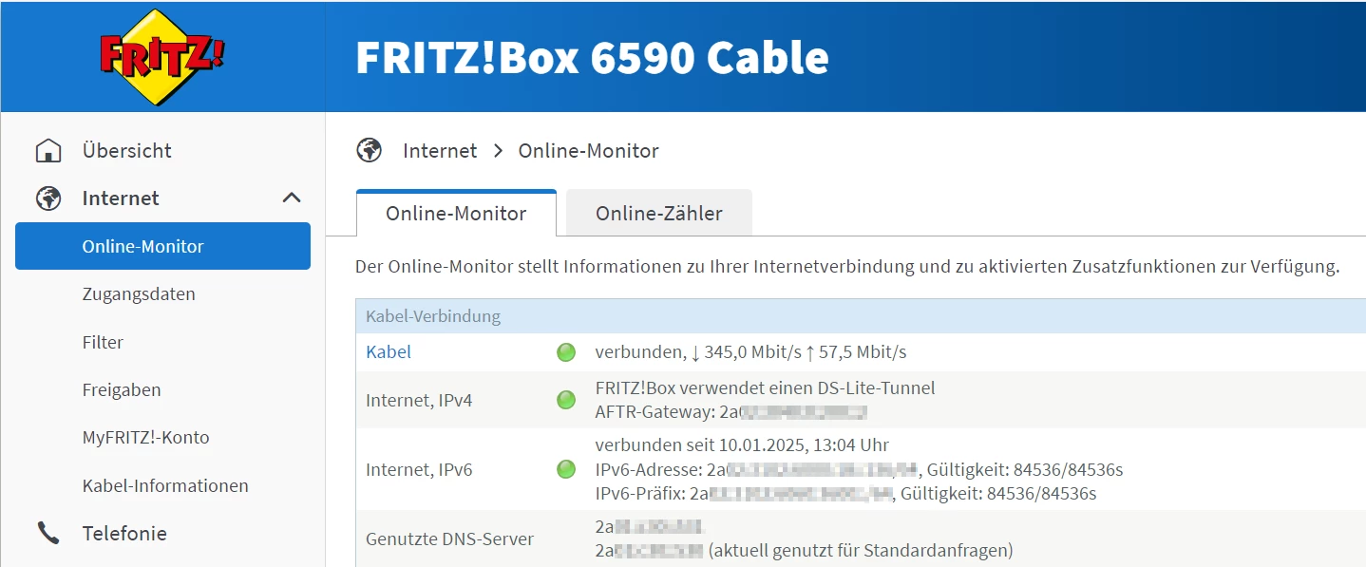Screen dimensions: 1366x567
Task: Click the Internet globe icon in sidebar
Action: point(47,198)
